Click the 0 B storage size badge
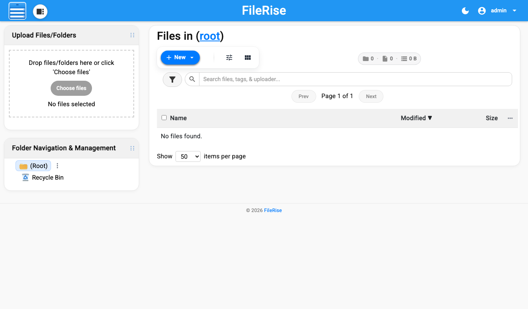The height and width of the screenshot is (309, 528). click(409, 59)
